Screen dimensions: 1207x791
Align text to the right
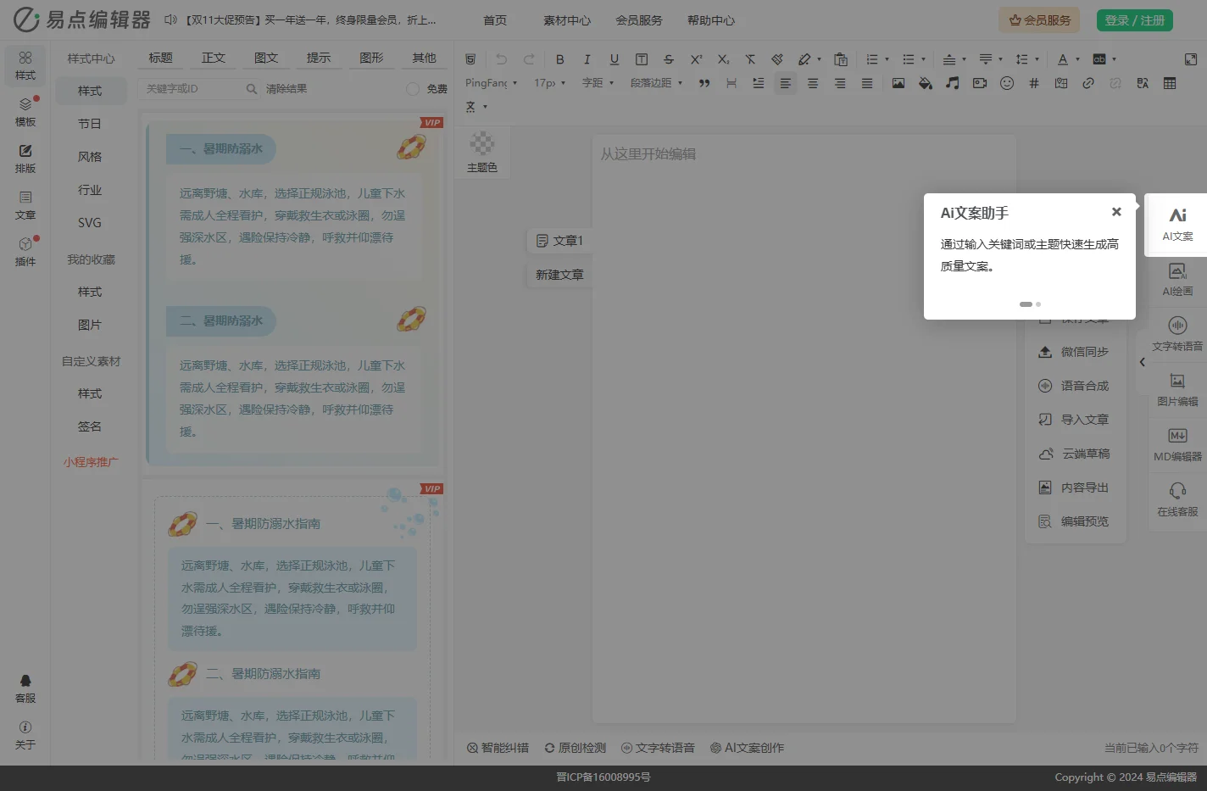tap(840, 83)
